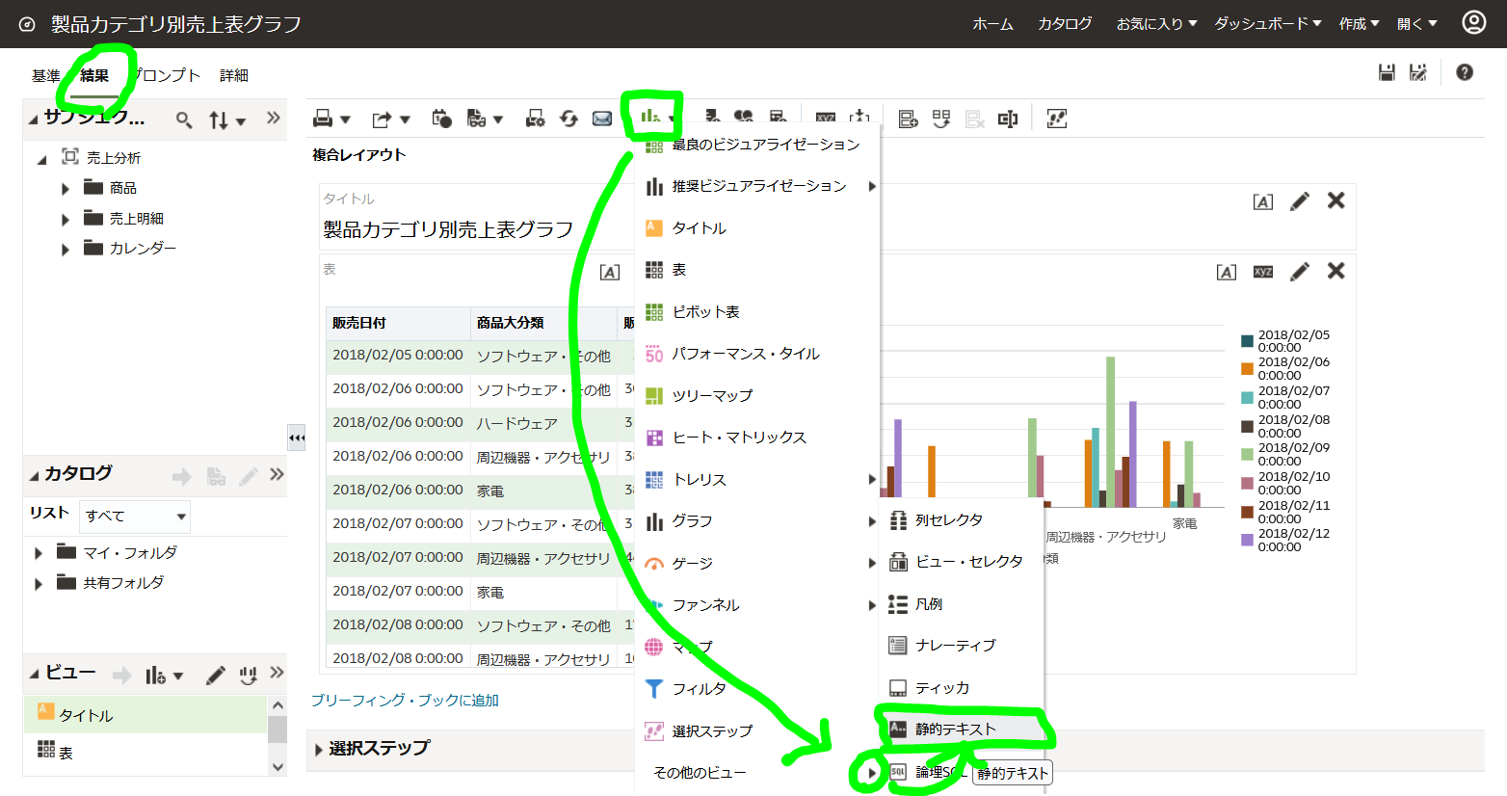Expand the 選択ステップ section
This screenshot has height=796, width=1507.
[x=319, y=749]
